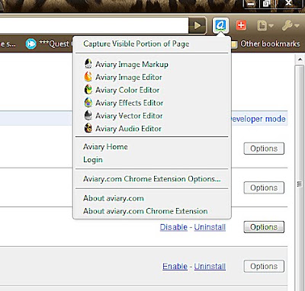Select Login in the Aviary menu
The width and height of the screenshot is (305, 291).
click(x=93, y=160)
